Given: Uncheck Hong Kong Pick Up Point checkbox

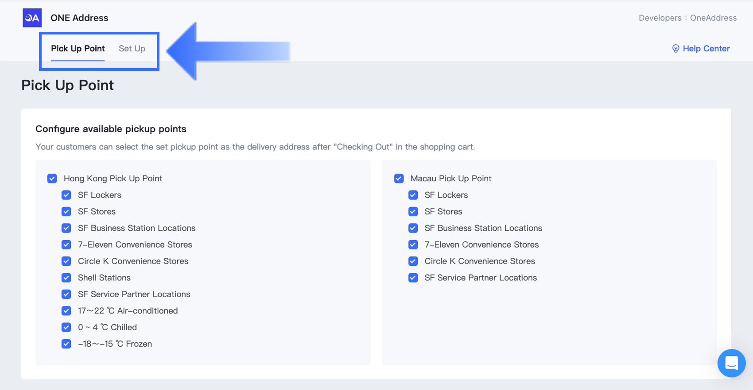Looking at the screenshot, I should pos(52,179).
